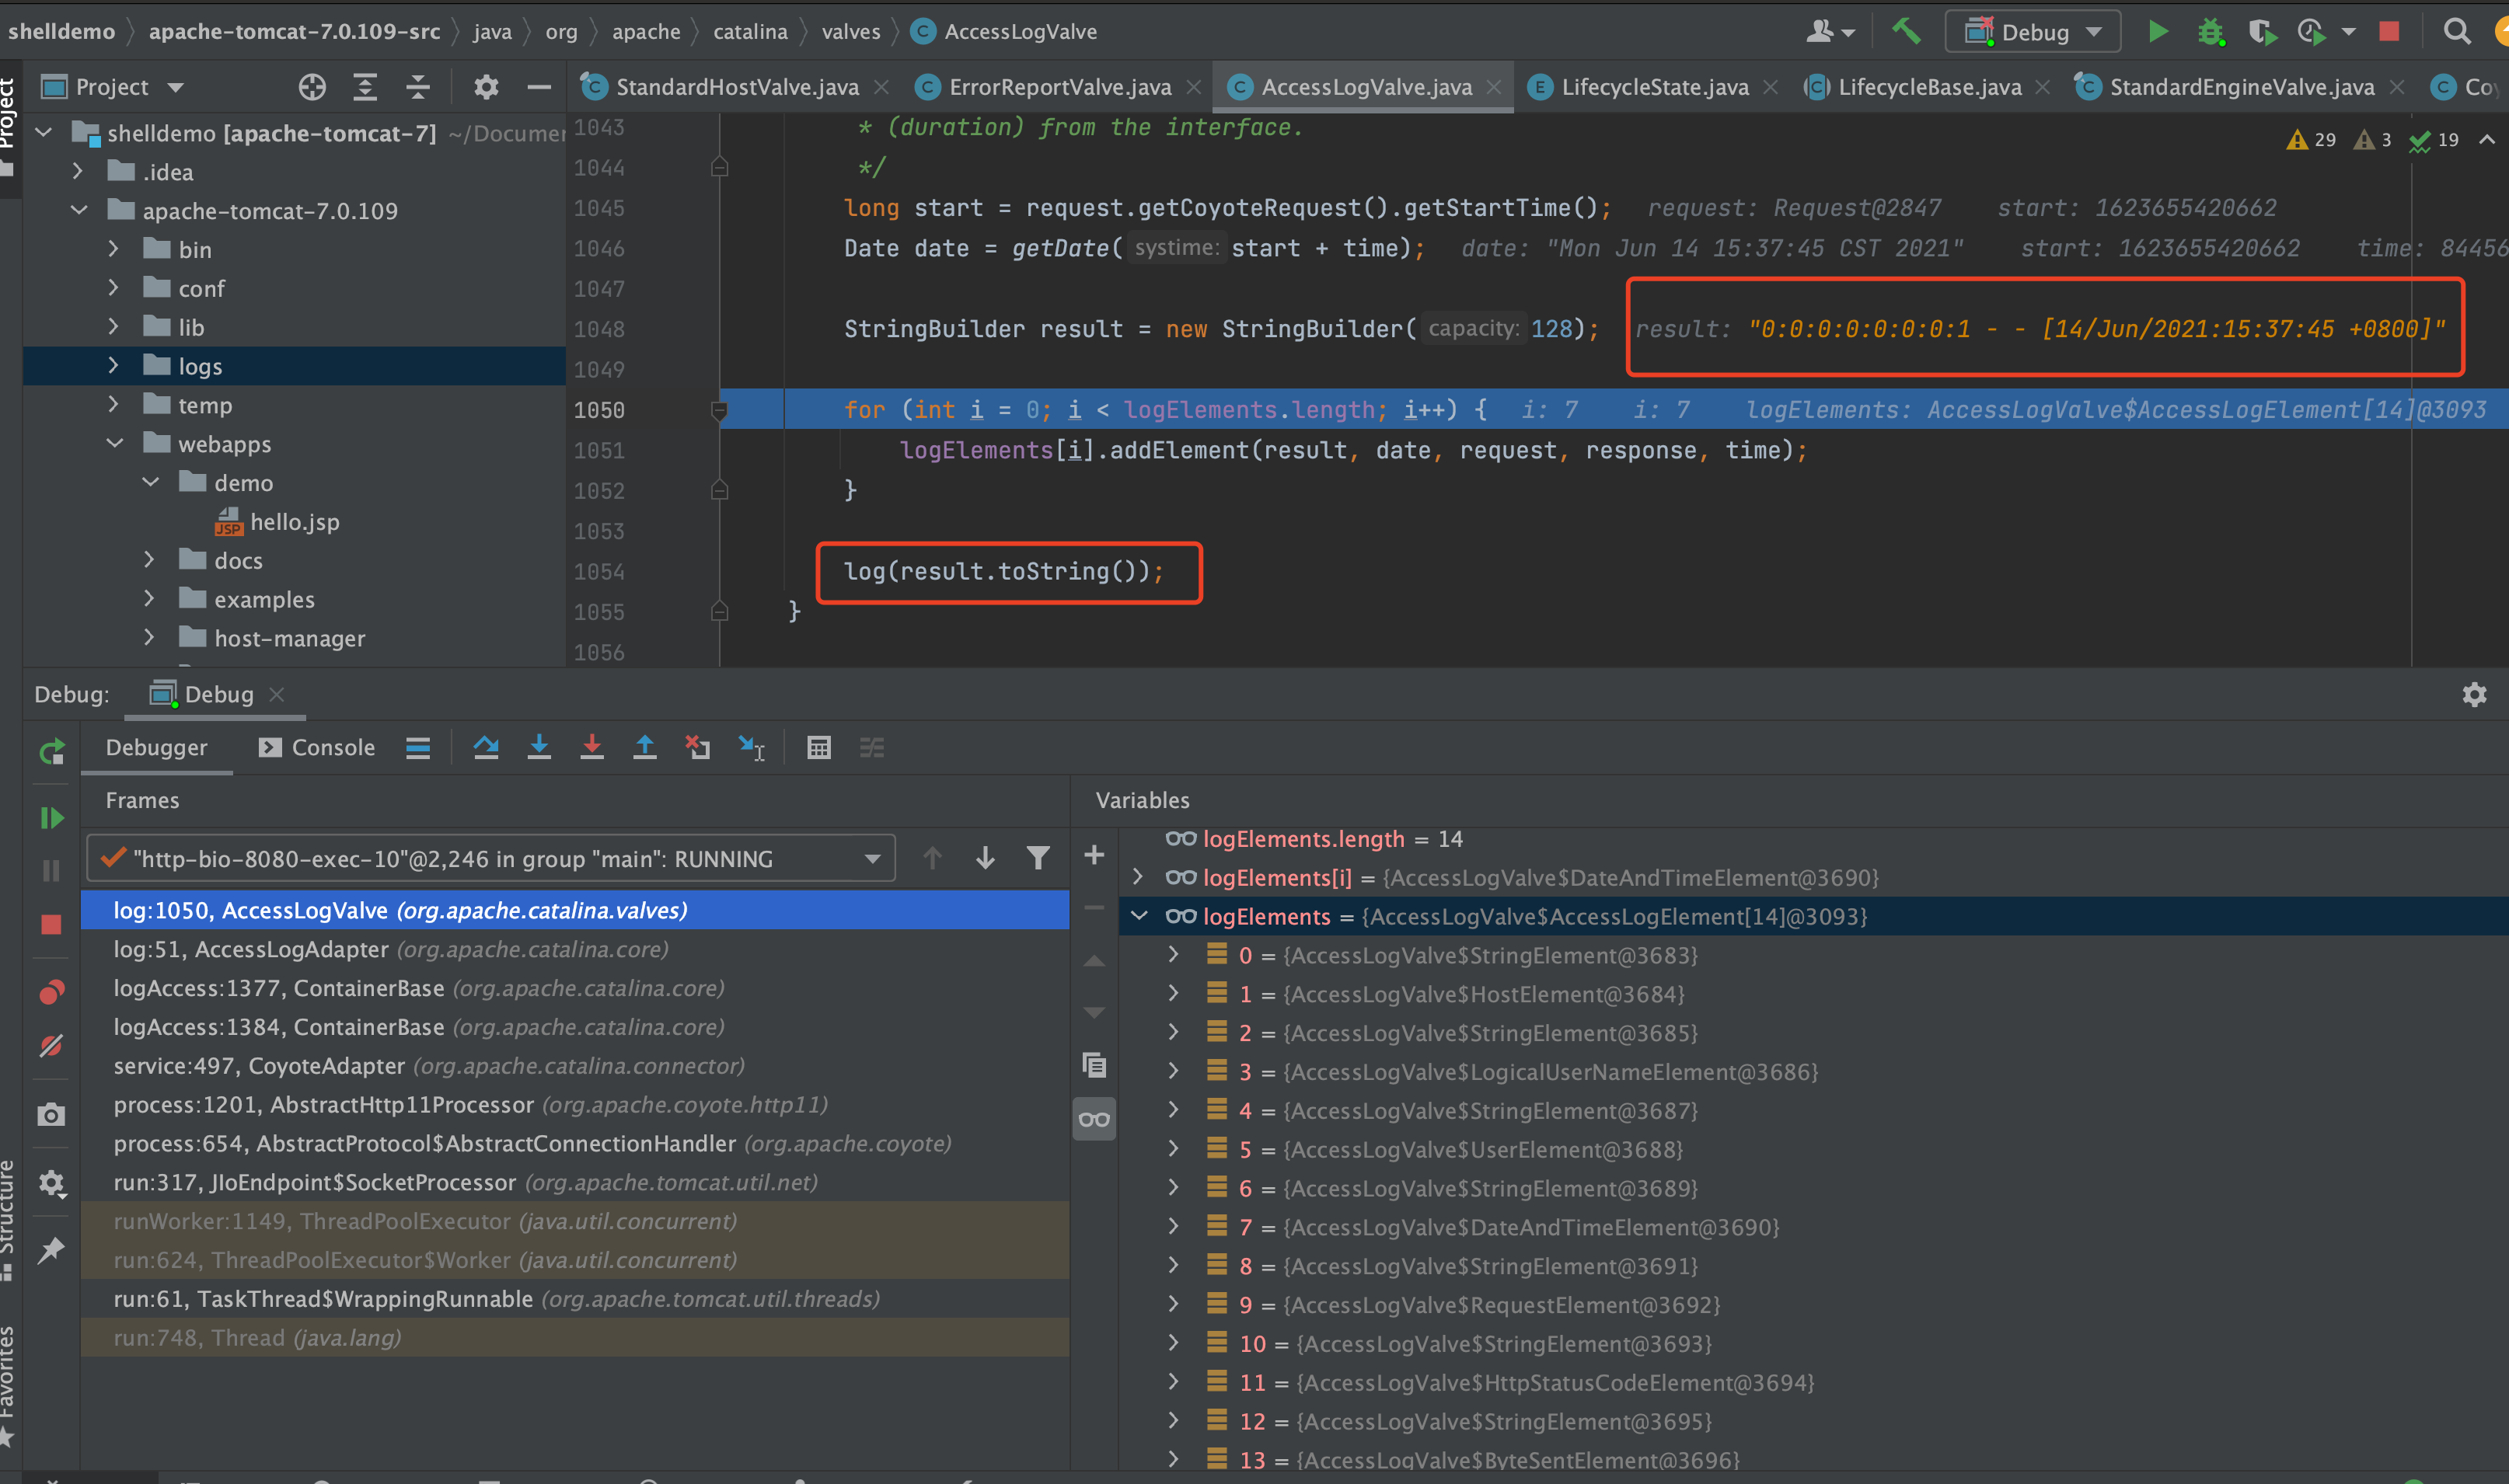Image resolution: width=2509 pixels, height=1484 pixels.
Task: Collapse the webapps folder
Action: coord(114,444)
